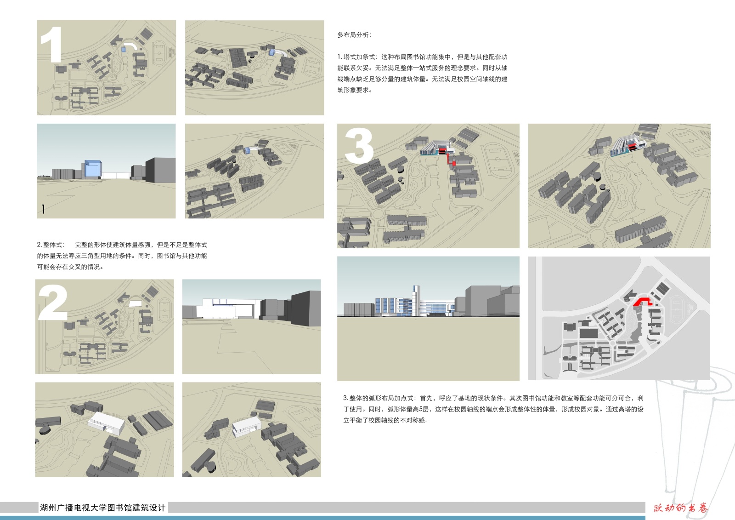
Task: Click the heading "多布局分析："
Action: (354, 35)
